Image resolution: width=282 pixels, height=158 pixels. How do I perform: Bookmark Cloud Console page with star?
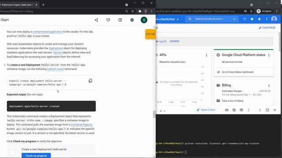[x=251, y=11]
